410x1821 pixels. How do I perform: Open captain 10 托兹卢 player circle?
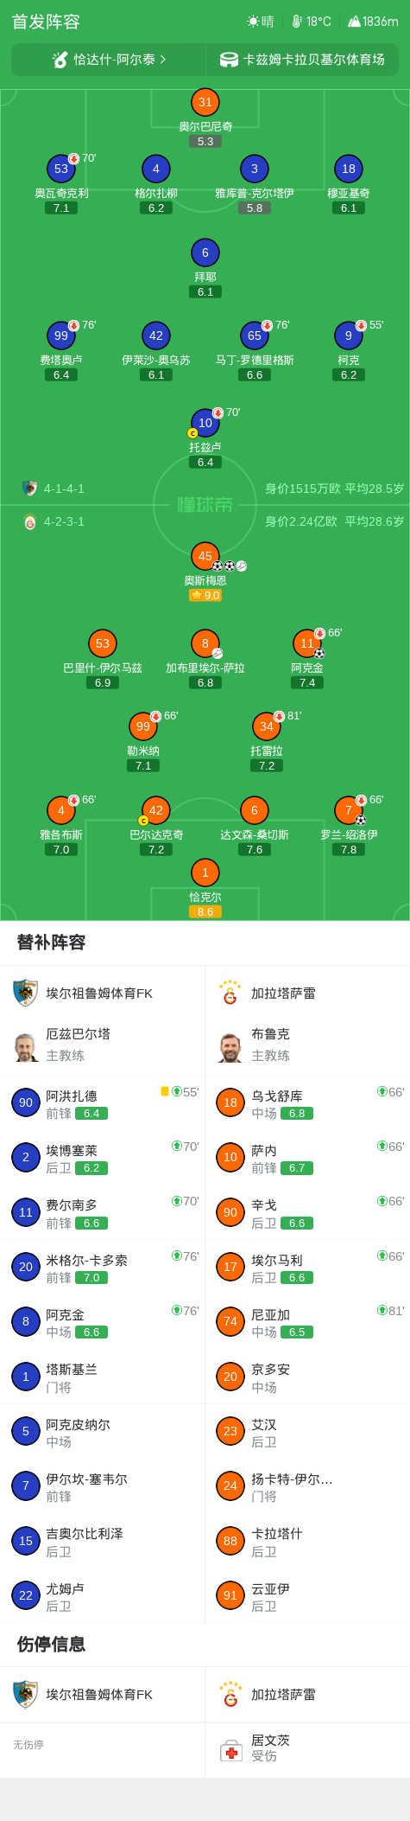205,423
